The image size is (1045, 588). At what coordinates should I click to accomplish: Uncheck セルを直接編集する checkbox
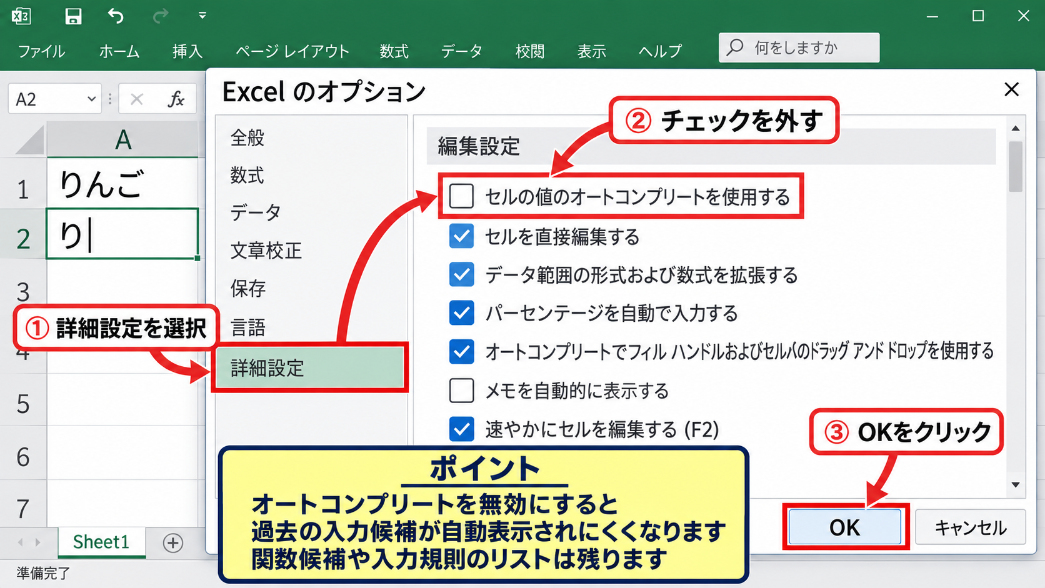461,236
